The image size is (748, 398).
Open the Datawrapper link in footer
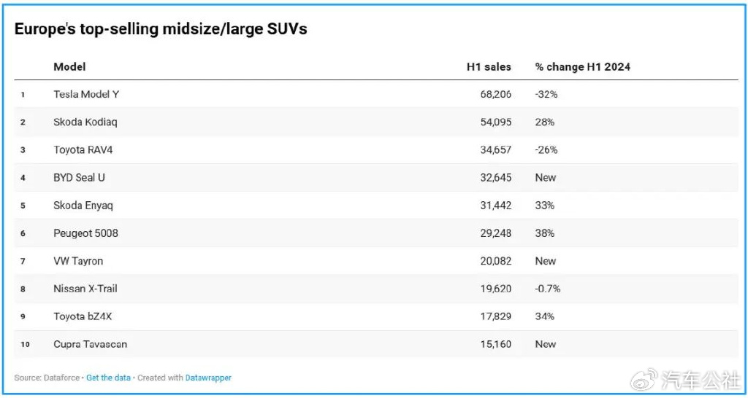[x=208, y=378]
